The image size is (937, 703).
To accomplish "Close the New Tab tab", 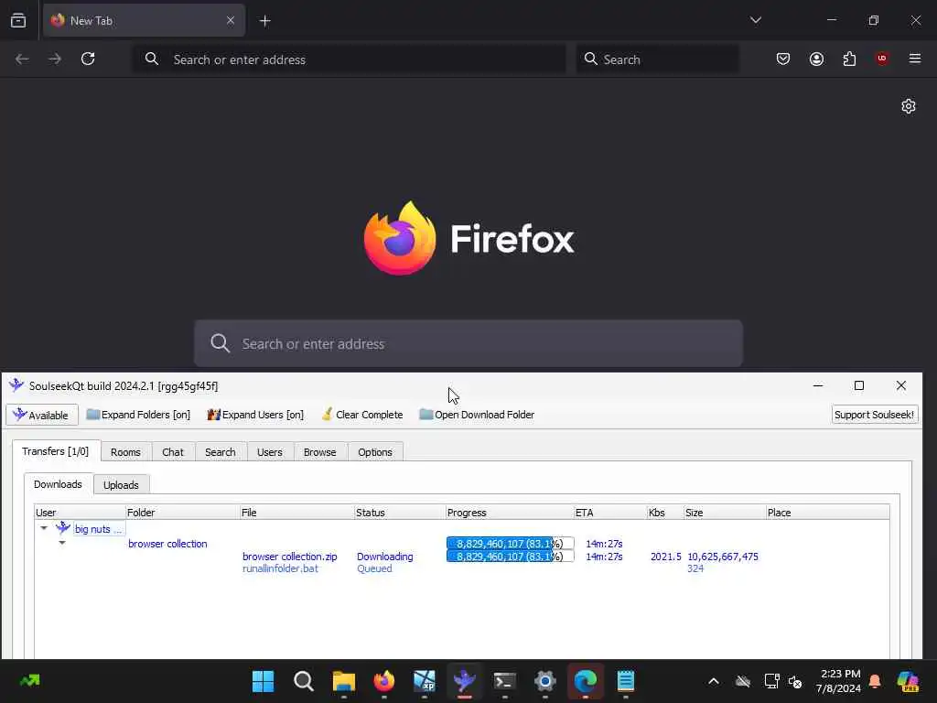I will (230, 20).
